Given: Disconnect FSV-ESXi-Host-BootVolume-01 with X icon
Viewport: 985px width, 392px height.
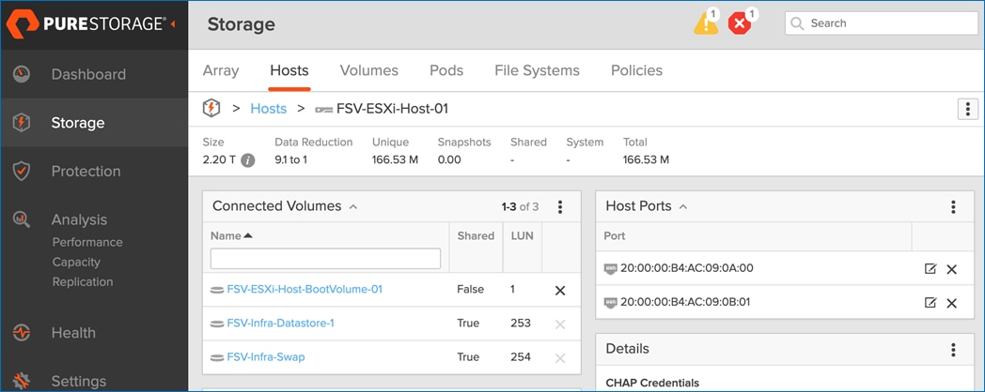Looking at the screenshot, I should pos(560,291).
